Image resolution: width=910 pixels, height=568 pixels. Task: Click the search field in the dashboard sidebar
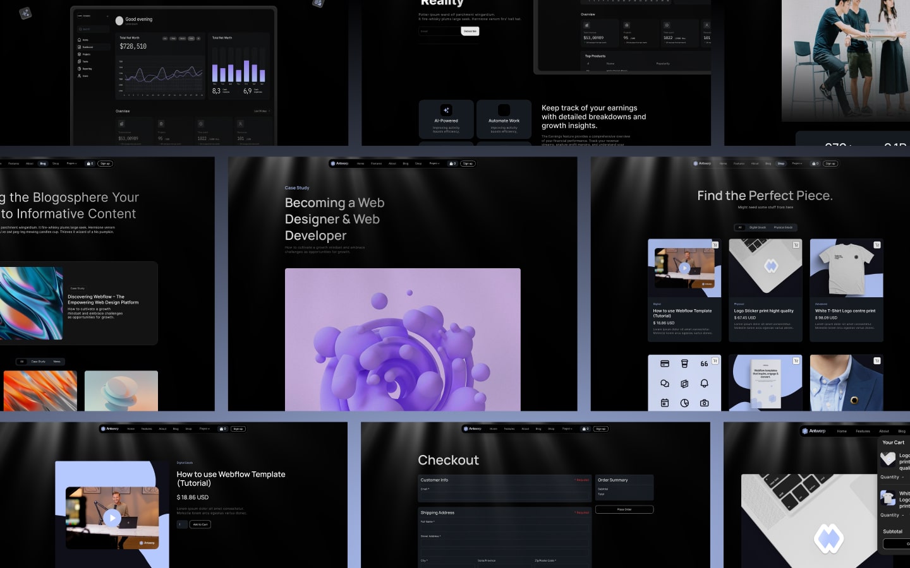[x=93, y=29]
